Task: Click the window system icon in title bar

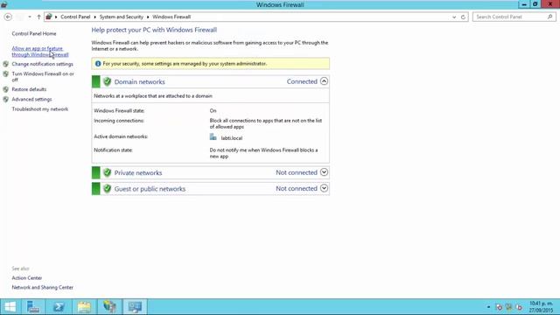Action: 4,4
